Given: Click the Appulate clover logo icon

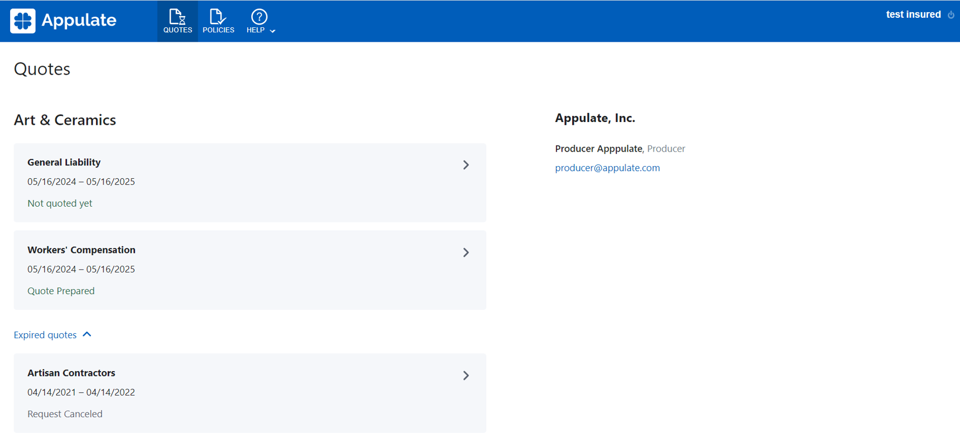Looking at the screenshot, I should pyautogui.click(x=23, y=21).
